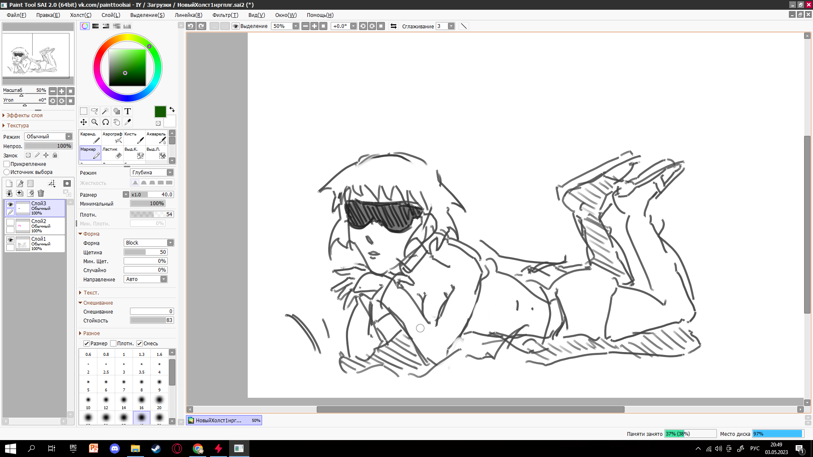Screen dimensions: 813x457
Task: Open the Слой menu
Action: [111, 15]
